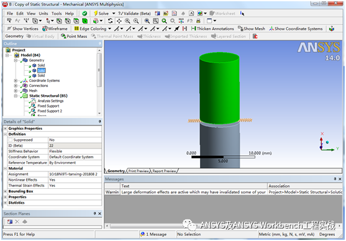Open the Edit menu
This screenshot has height=241, width=346.
click(20, 14)
